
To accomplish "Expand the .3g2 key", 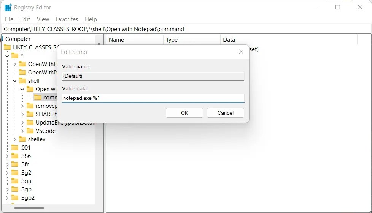I will click(x=7, y=173).
